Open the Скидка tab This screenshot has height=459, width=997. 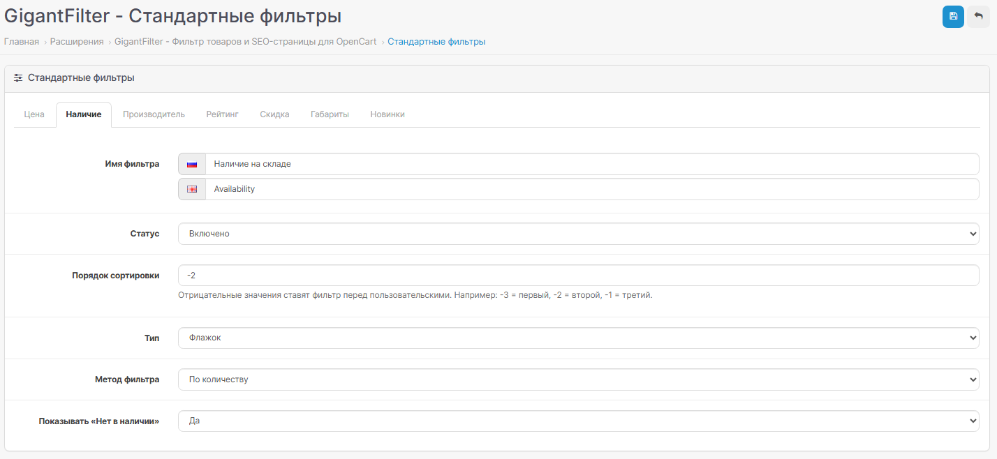274,114
